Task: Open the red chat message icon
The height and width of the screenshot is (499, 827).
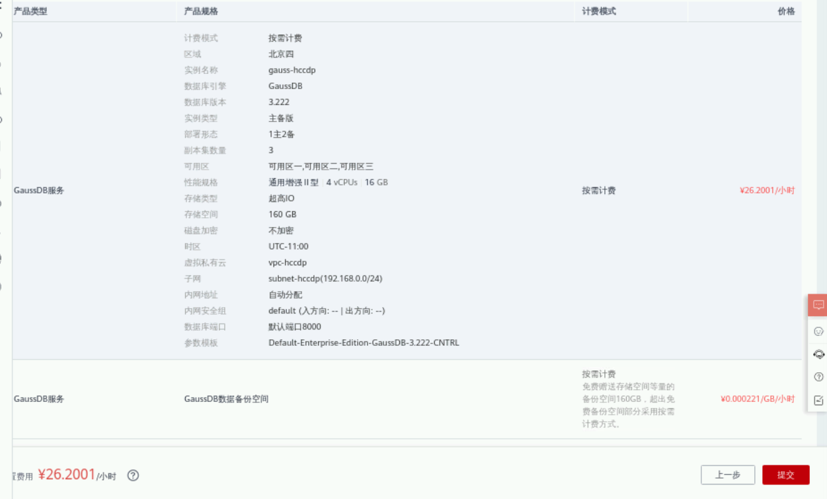Action: coord(818,305)
